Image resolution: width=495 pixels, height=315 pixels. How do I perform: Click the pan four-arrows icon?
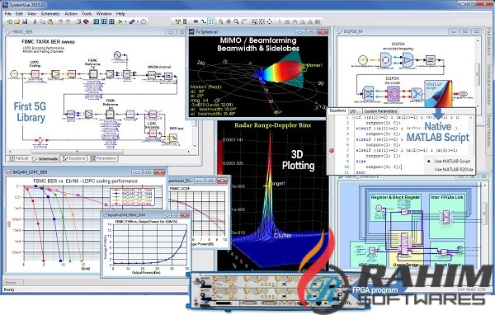(x=269, y=21)
